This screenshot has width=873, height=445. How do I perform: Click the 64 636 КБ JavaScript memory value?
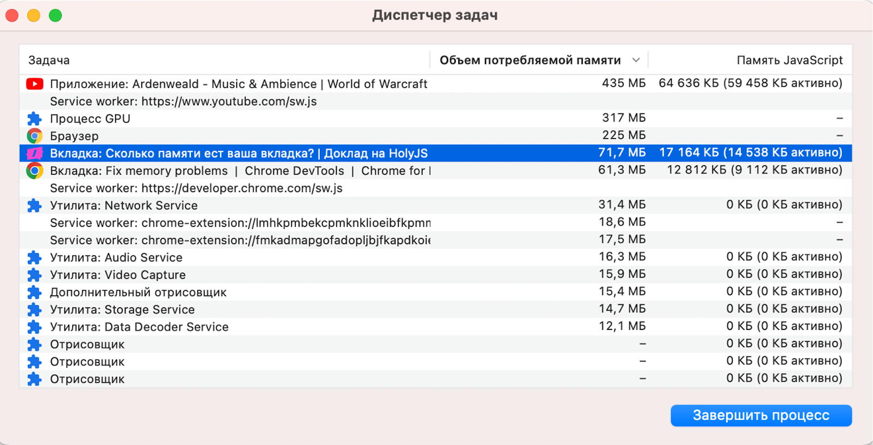(750, 83)
